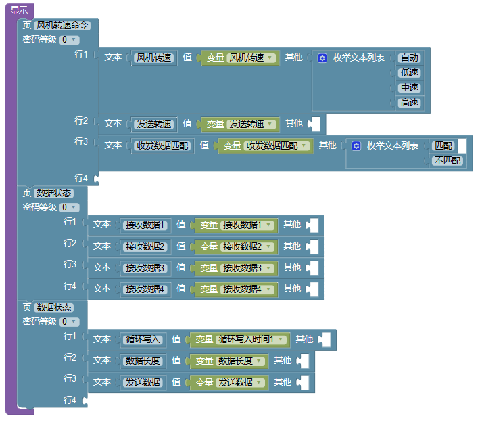Select the 枚举文本列表 label beside 匹配
Image resolution: width=482 pixels, height=427 pixels.
393,145
